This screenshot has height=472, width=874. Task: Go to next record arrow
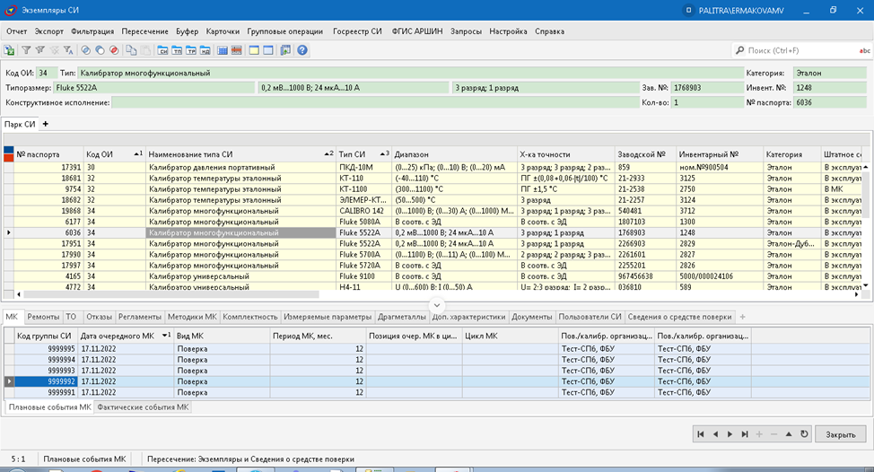(x=730, y=434)
